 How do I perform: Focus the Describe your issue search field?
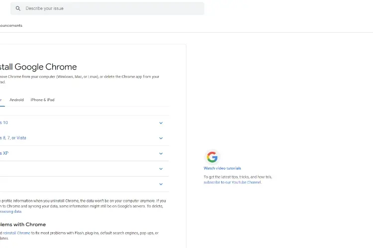pyautogui.click(x=107, y=8)
